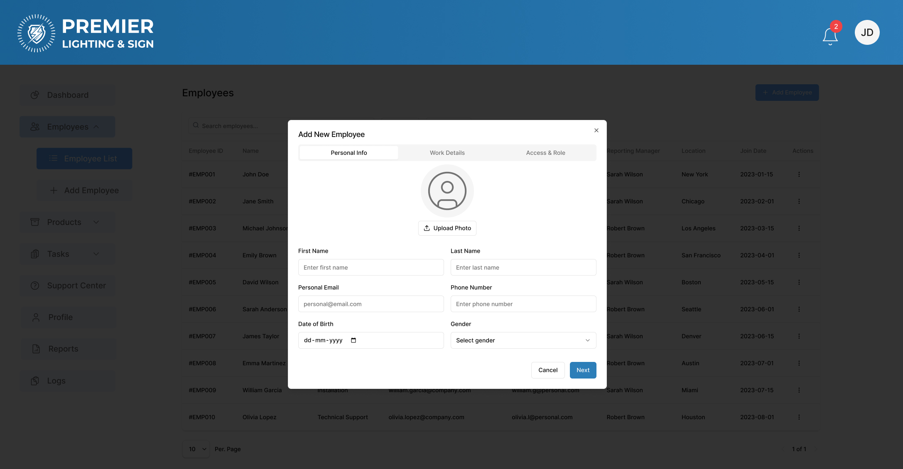
Task: Open the Select gender dropdown
Action: pyautogui.click(x=523, y=340)
